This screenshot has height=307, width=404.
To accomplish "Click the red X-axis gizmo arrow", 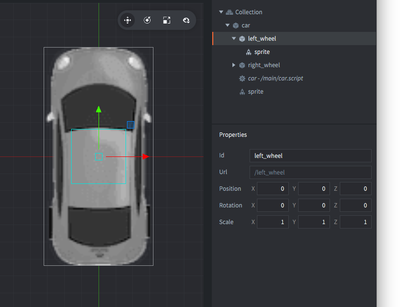I will pyautogui.click(x=146, y=156).
